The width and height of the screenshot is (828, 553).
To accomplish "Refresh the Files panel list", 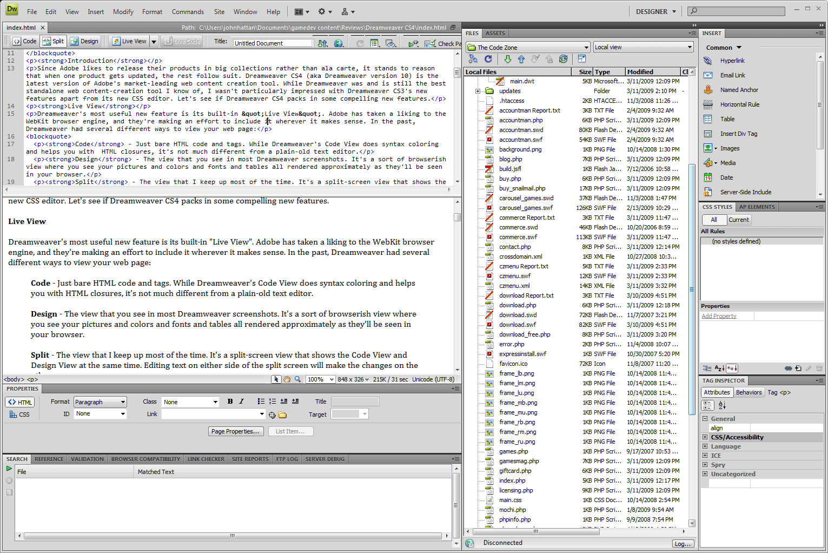I will [488, 59].
